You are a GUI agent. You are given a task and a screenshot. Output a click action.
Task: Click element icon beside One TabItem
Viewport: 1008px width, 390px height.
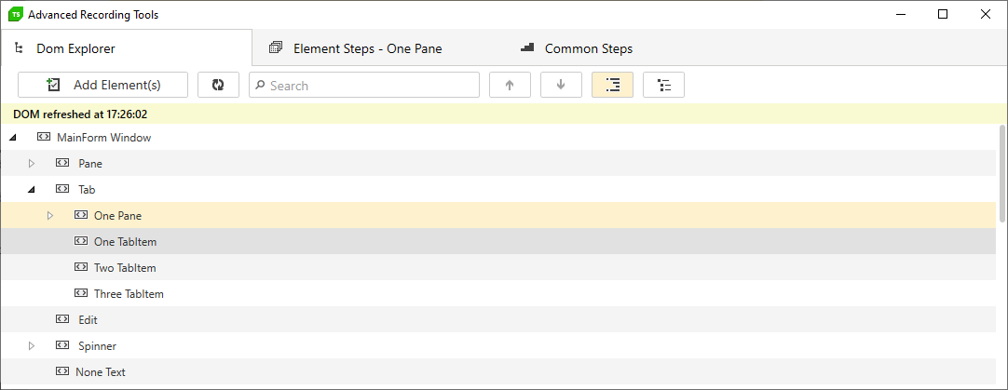pos(81,242)
